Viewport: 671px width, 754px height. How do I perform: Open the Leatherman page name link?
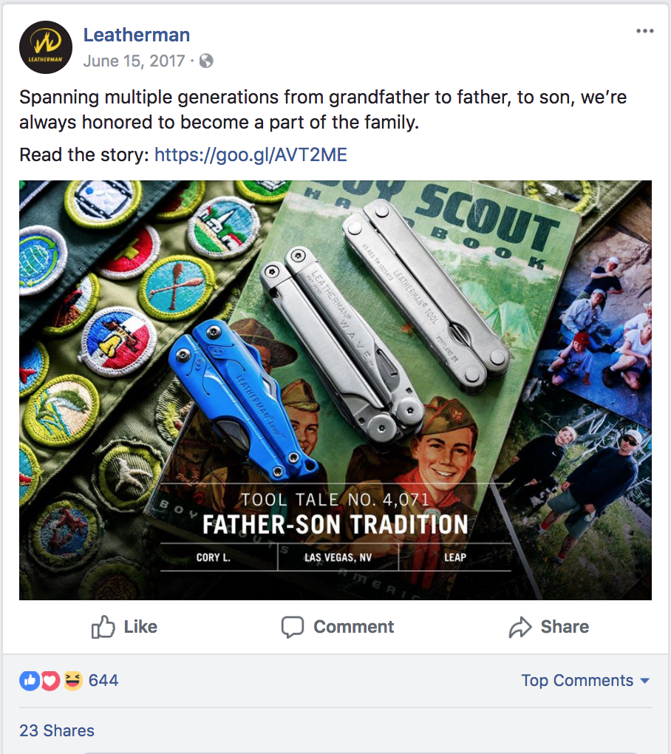click(137, 35)
